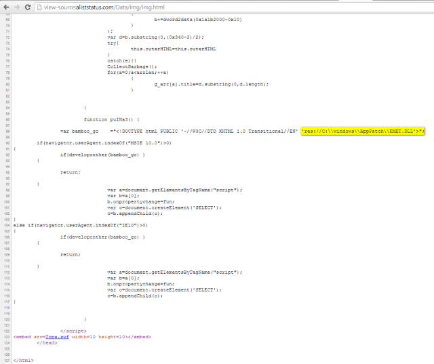The height and width of the screenshot is (364, 434).
Task: Click the 'var bamboo_go' declaration
Action: (79, 131)
